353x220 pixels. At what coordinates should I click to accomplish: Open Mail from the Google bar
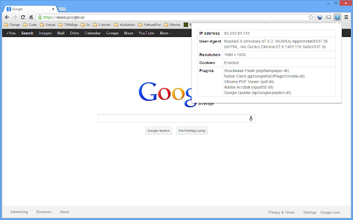[x=61, y=33]
